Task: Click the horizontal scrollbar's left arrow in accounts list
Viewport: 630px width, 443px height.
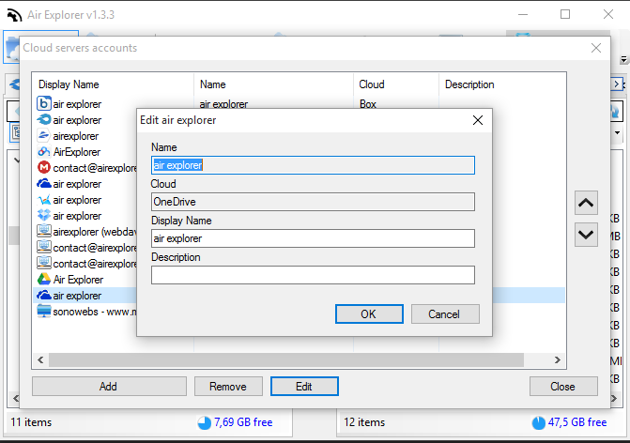Action: [40, 359]
